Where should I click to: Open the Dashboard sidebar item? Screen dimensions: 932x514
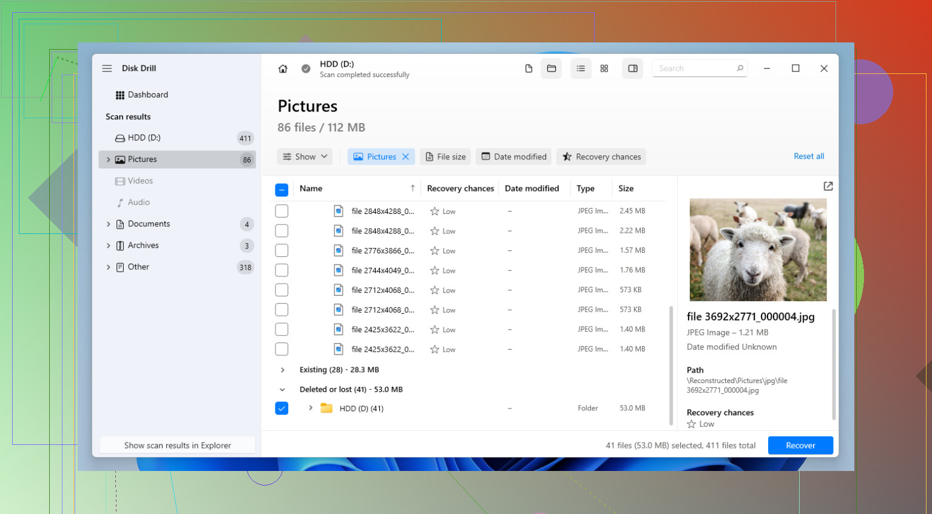click(x=177, y=95)
